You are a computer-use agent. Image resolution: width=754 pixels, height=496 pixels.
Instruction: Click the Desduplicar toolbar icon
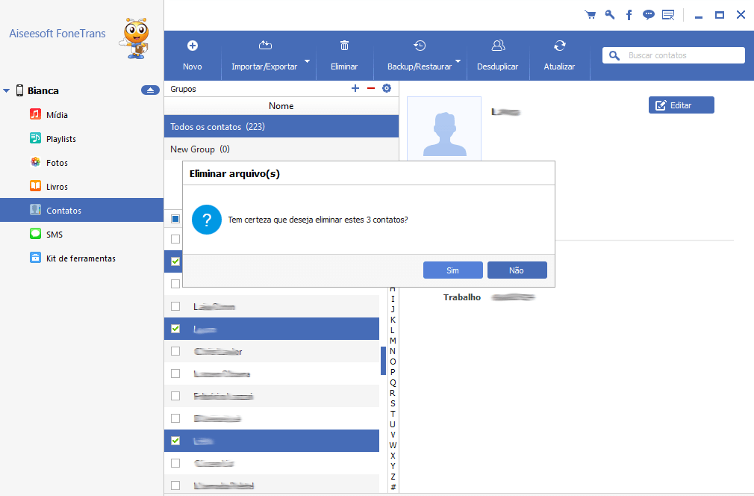(498, 46)
